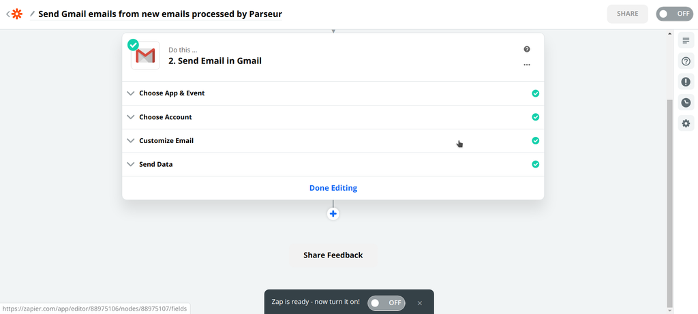Open the Help icon in right sidebar
Image resolution: width=698 pixels, height=314 pixels.
(686, 61)
